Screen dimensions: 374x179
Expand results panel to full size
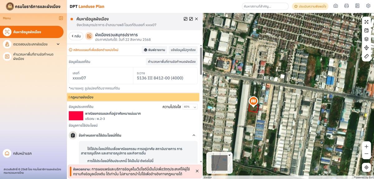pos(191,19)
